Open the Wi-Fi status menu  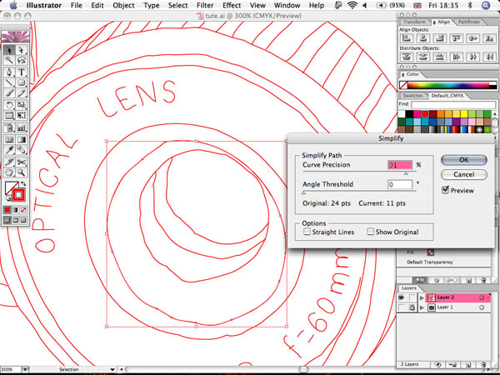pos(352,5)
